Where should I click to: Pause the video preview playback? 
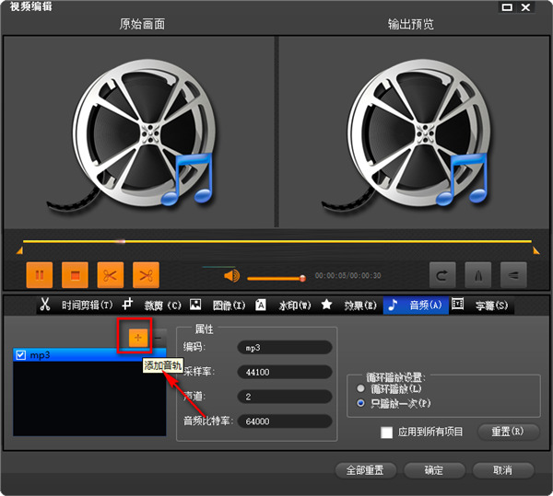40,274
